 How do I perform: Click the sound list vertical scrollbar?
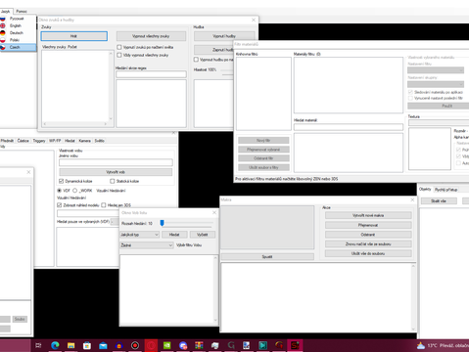click(111, 86)
